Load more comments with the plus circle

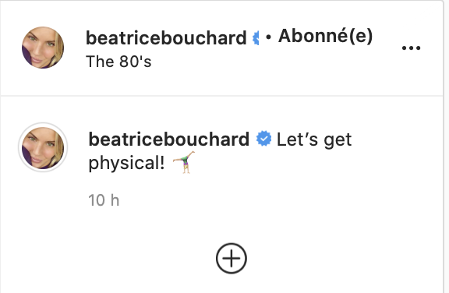point(232,259)
